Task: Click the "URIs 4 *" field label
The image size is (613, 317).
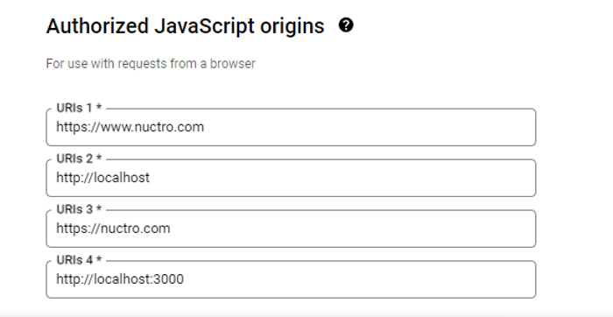Action: (x=80, y=260)
